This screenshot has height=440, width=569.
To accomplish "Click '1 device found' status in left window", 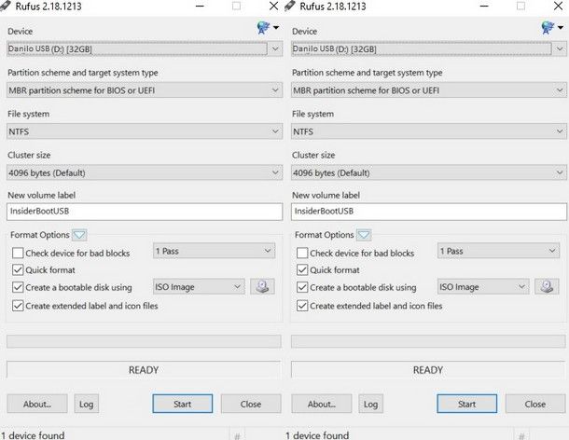I will [33, 435].
